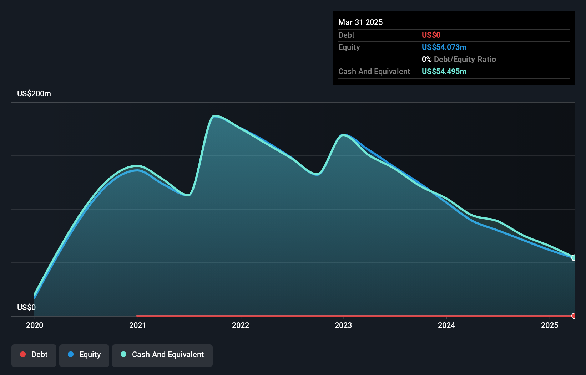The image size is (586, 375).
Task: Click the Equity value US$54.073m in tooltip
Action: click(x=444, y=47)
